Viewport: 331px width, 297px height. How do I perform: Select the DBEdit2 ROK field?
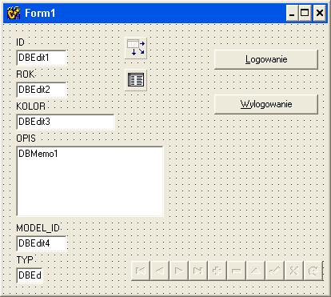click(42, 90)
